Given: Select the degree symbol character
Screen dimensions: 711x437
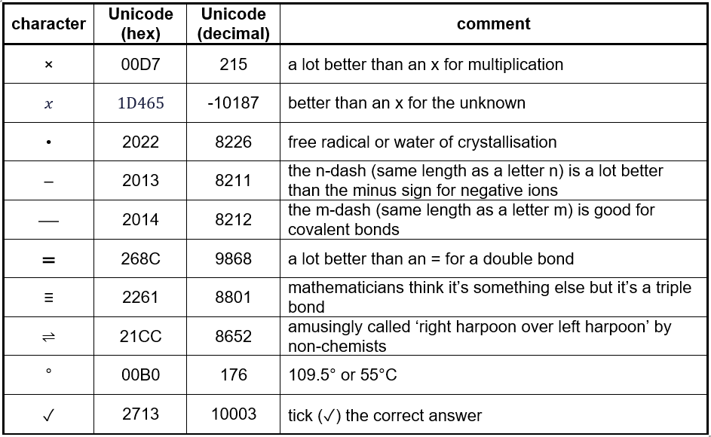Looking at the screenshot, I should tap(49, 371).
